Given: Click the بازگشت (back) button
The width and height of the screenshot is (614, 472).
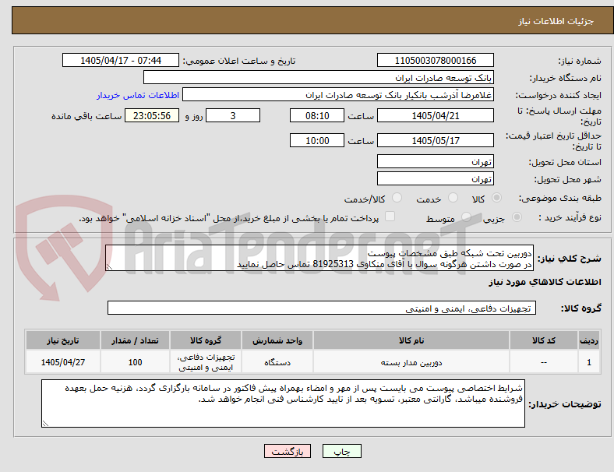Looking at the screenshot, I should pyautogui.click(x=287, y=451).
